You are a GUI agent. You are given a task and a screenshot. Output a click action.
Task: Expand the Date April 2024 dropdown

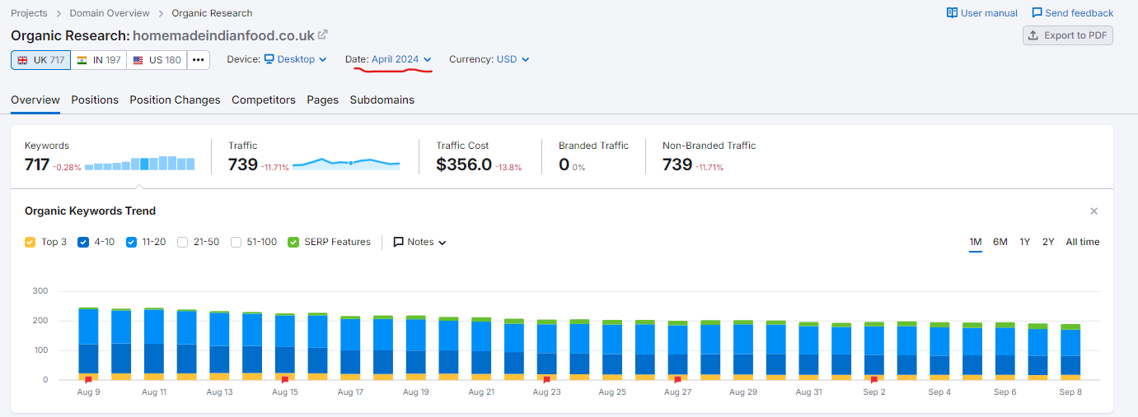click(400, 59)
